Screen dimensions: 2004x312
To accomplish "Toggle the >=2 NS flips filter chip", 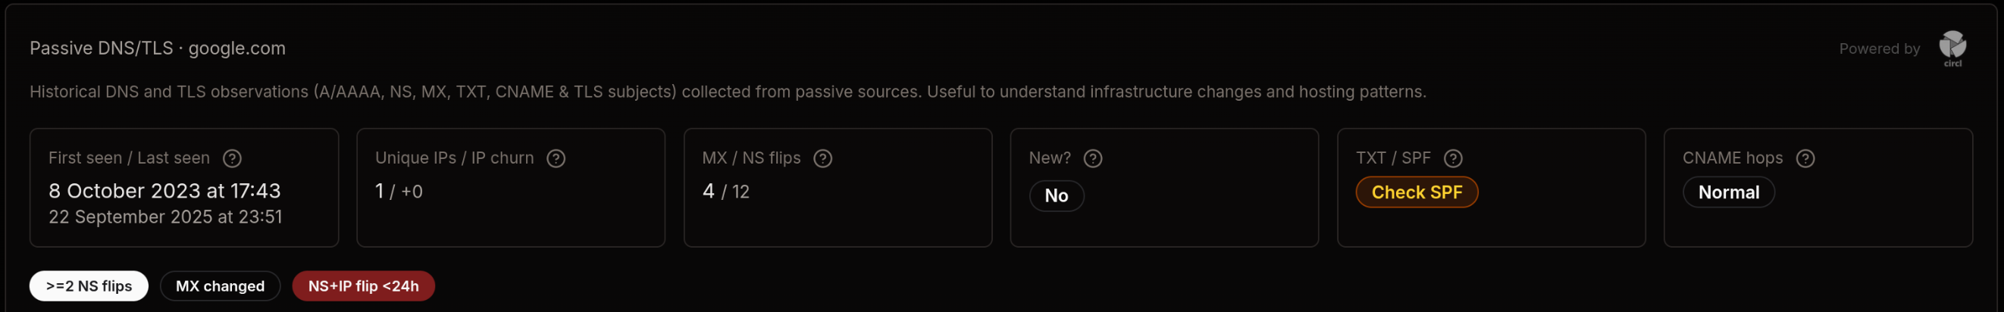I will click(89, 285).
